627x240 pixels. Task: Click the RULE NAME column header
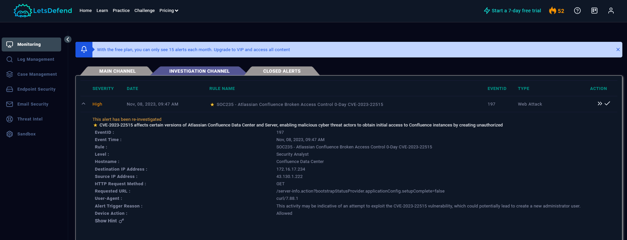(x=222, y=89)
